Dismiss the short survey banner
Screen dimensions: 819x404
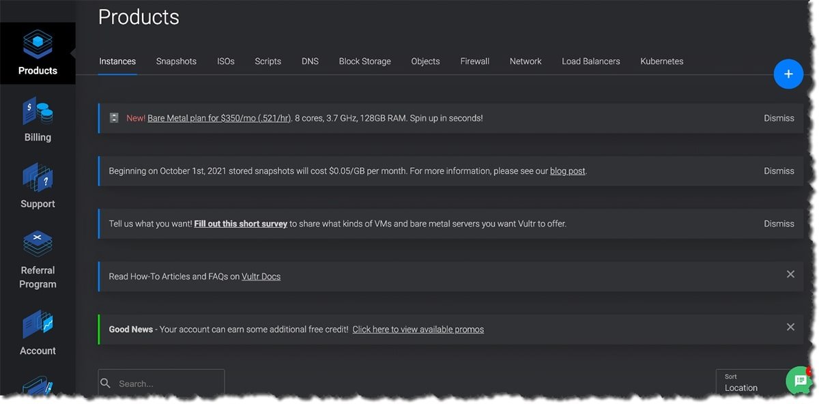point(778,223)
